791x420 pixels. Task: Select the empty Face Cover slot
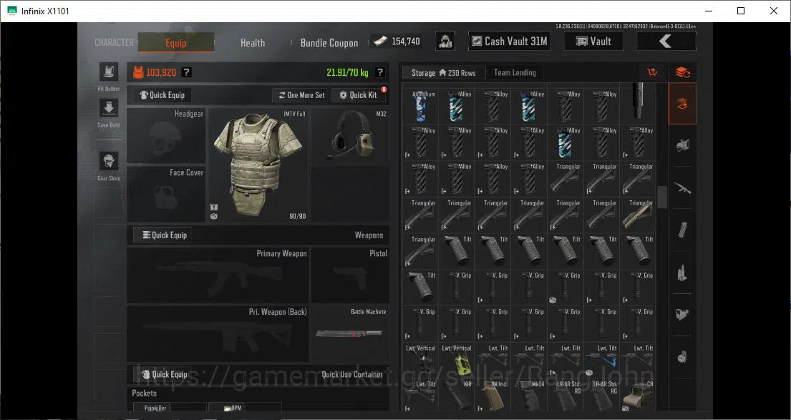(166, 194)
